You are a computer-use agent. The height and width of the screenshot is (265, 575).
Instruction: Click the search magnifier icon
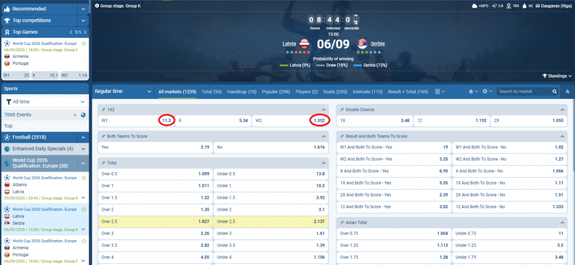pos(554,92)
